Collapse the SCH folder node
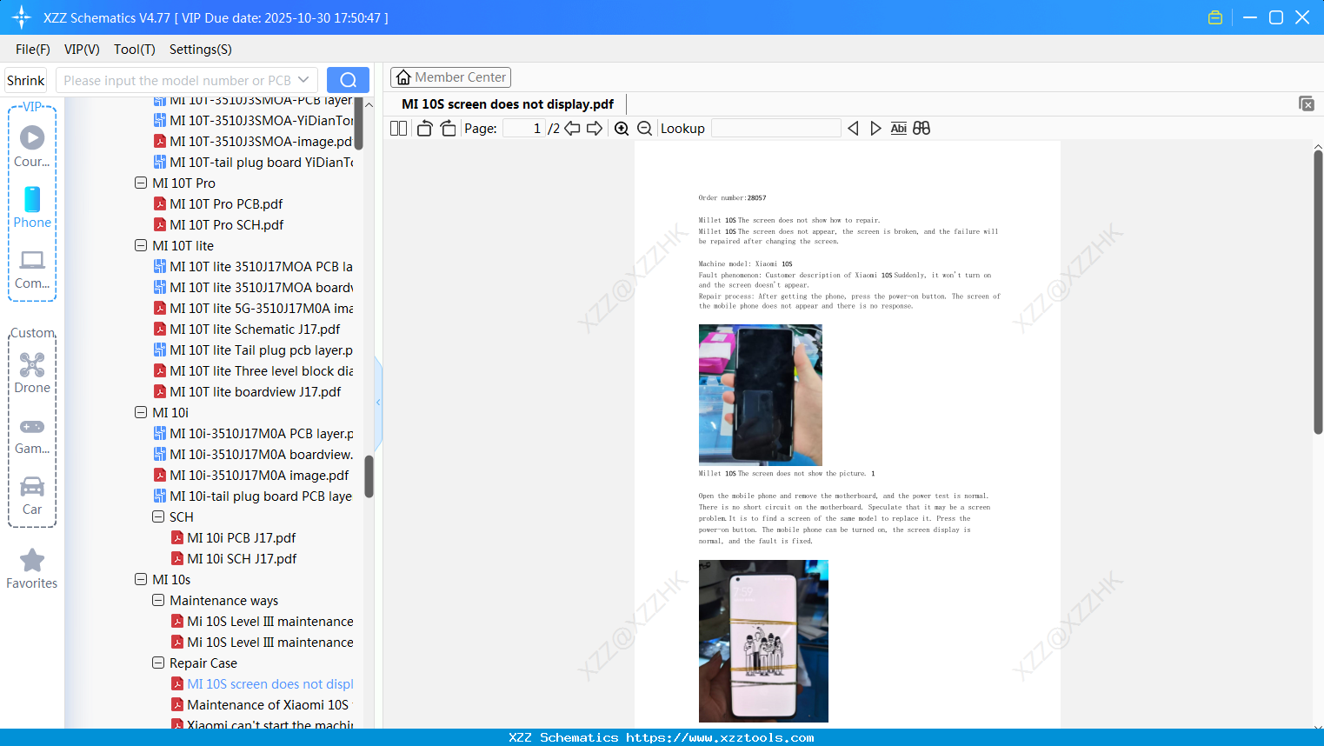Screen dimensions: 1324x746 (x=158, y=517)
